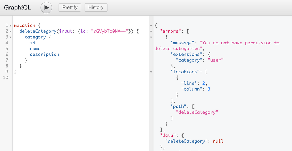This screenshot has height=151, width=292.
Task: Click line number 10 in the editor gutter
Action: tap(5, 78)
